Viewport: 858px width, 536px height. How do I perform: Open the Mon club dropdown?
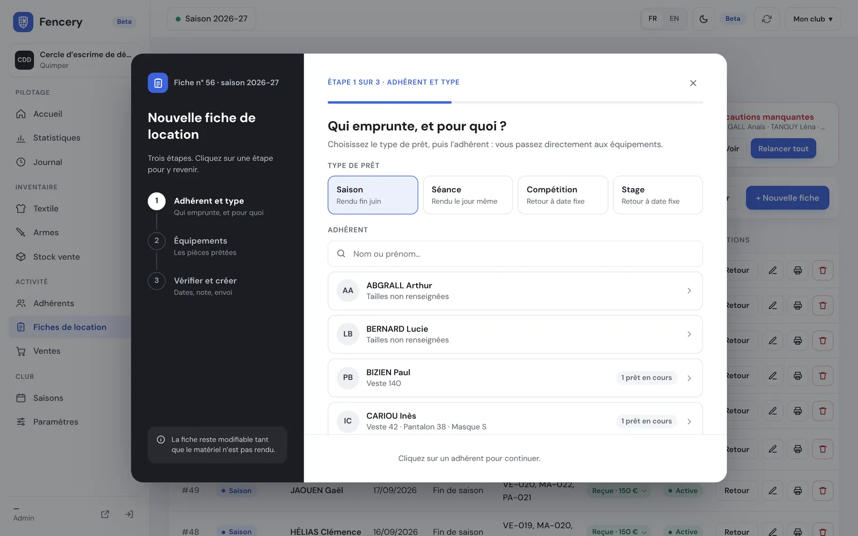coord(813,19)
